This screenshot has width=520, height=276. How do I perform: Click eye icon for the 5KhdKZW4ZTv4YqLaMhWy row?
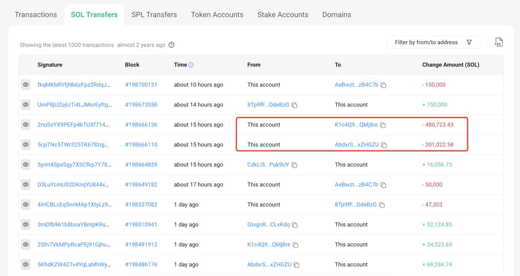pos(26,264)
